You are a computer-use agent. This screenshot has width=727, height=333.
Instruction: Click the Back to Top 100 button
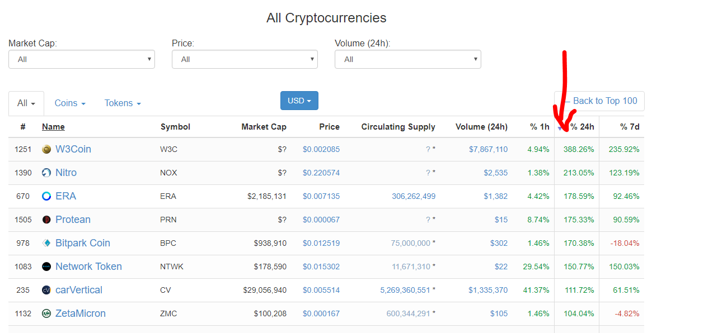pyautogui.click(x=599, y=101)
